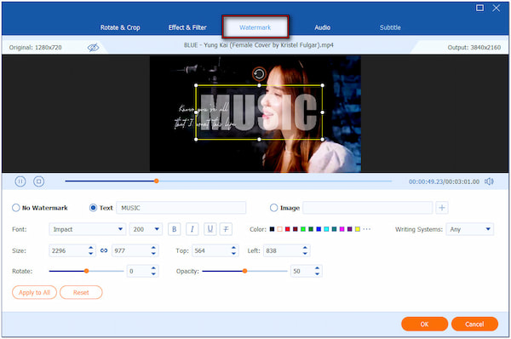Viewport: 511px width, 339px height.
Task: Increase the Top position value
Action: click(x=233, y=248)
